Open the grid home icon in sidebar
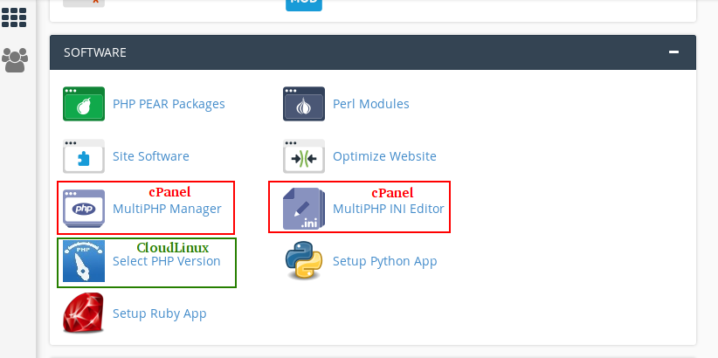The height and width of the screenshot is (358, 718). [x=14, y=17]
